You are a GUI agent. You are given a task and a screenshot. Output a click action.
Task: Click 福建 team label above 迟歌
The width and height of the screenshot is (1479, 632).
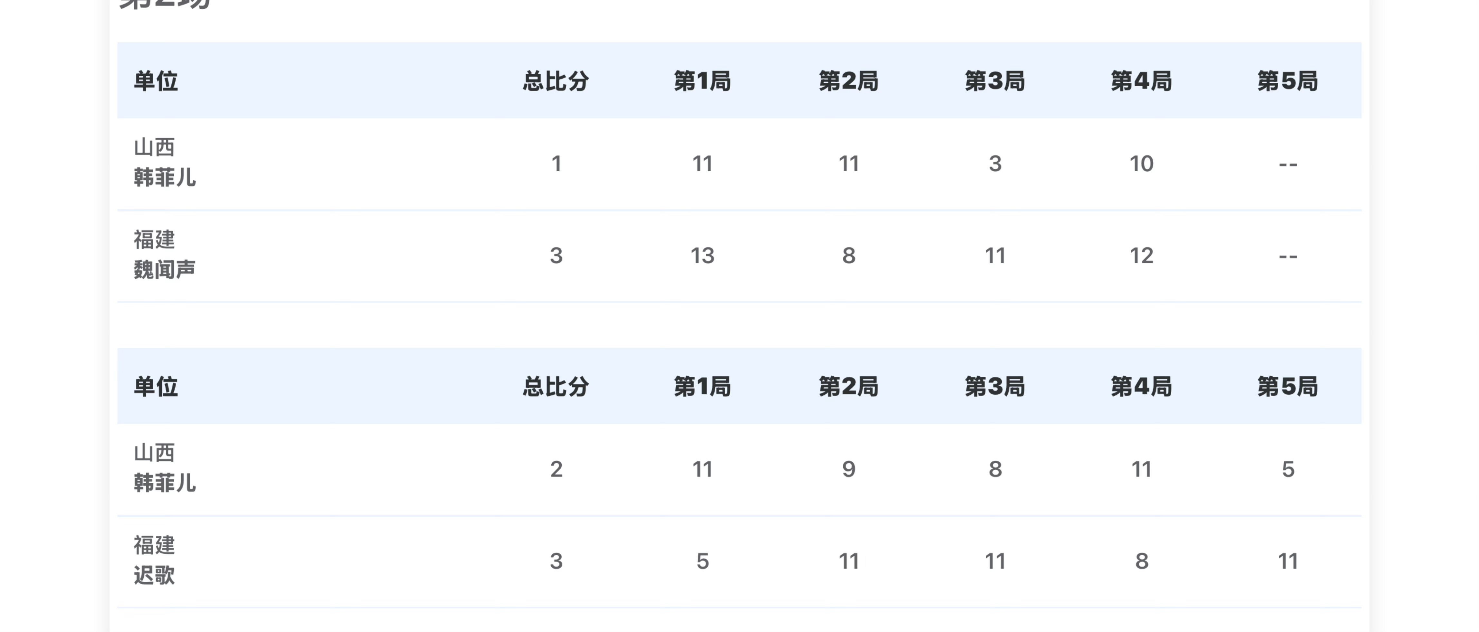pyautogui.click(x=154, y=545)
